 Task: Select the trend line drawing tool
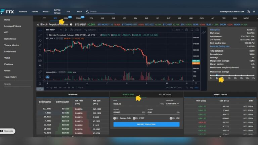(x=40, y=35)
